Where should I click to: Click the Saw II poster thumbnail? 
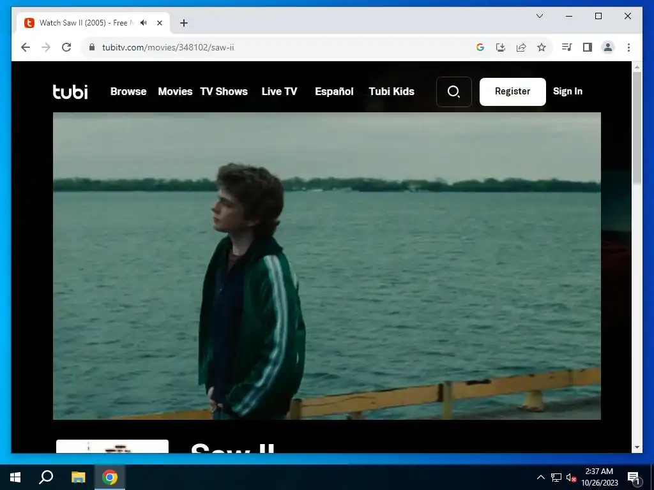click(x=112, y=446)
